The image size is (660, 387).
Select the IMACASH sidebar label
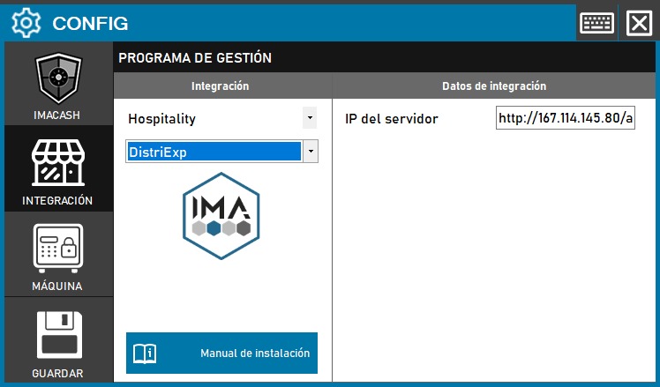click(x=58, y=115)
